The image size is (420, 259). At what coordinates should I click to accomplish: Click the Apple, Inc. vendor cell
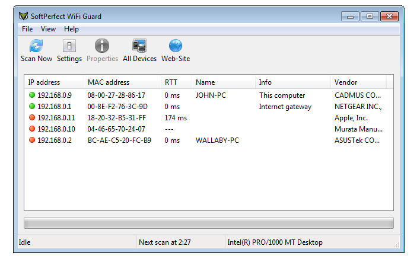tap(351, 118)
